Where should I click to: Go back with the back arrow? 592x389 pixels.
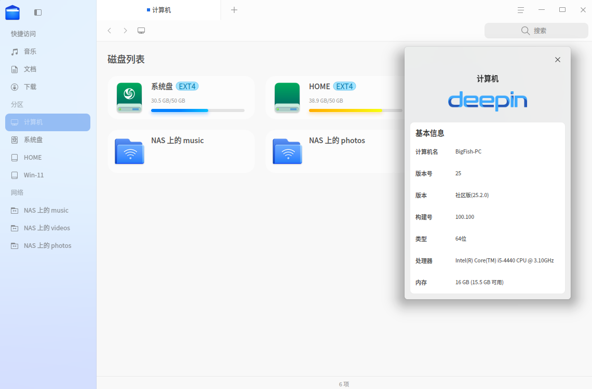point(110,31)
